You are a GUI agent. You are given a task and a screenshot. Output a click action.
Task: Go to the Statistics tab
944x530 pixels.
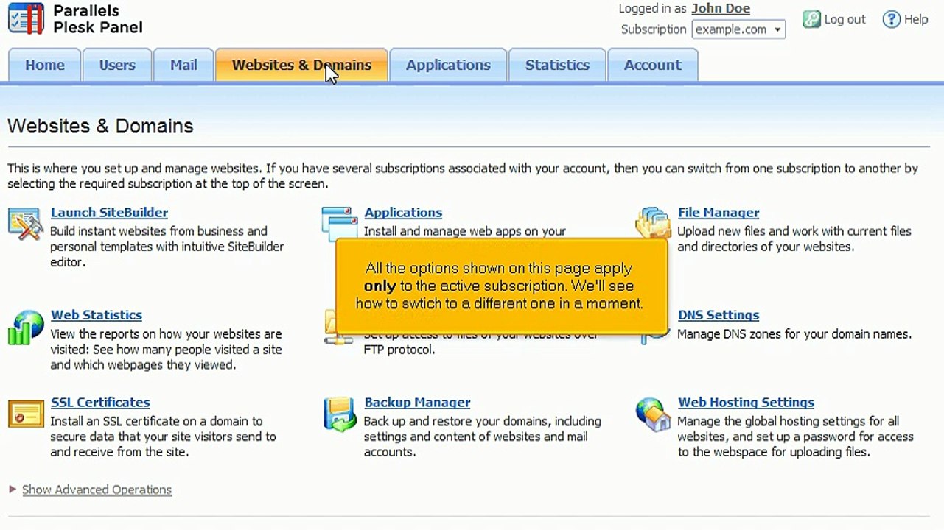(557, 65)
